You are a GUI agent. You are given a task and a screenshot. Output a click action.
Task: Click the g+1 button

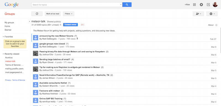(x=82, y=25)
